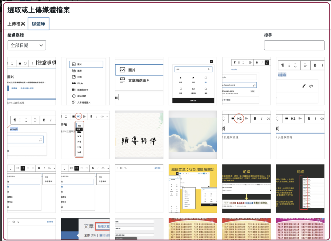Pick the 輔導夥伴 calligraphy image

(139, 135)
